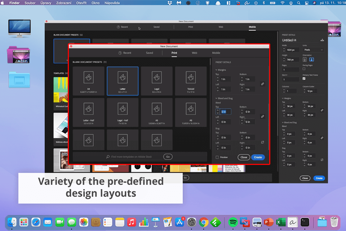
Task: Click Close button in front dialog
Action: point(244,157)
